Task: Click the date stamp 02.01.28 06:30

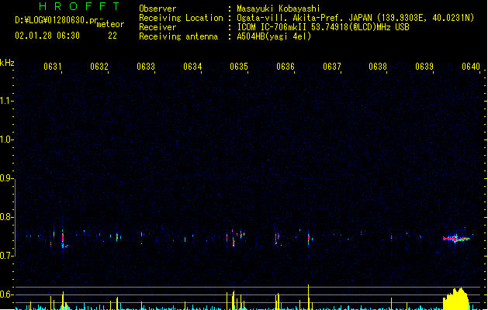Action: [47, 36]
